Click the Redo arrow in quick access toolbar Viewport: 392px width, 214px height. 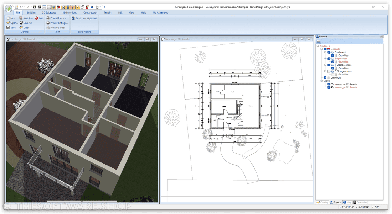click(28, 7)
